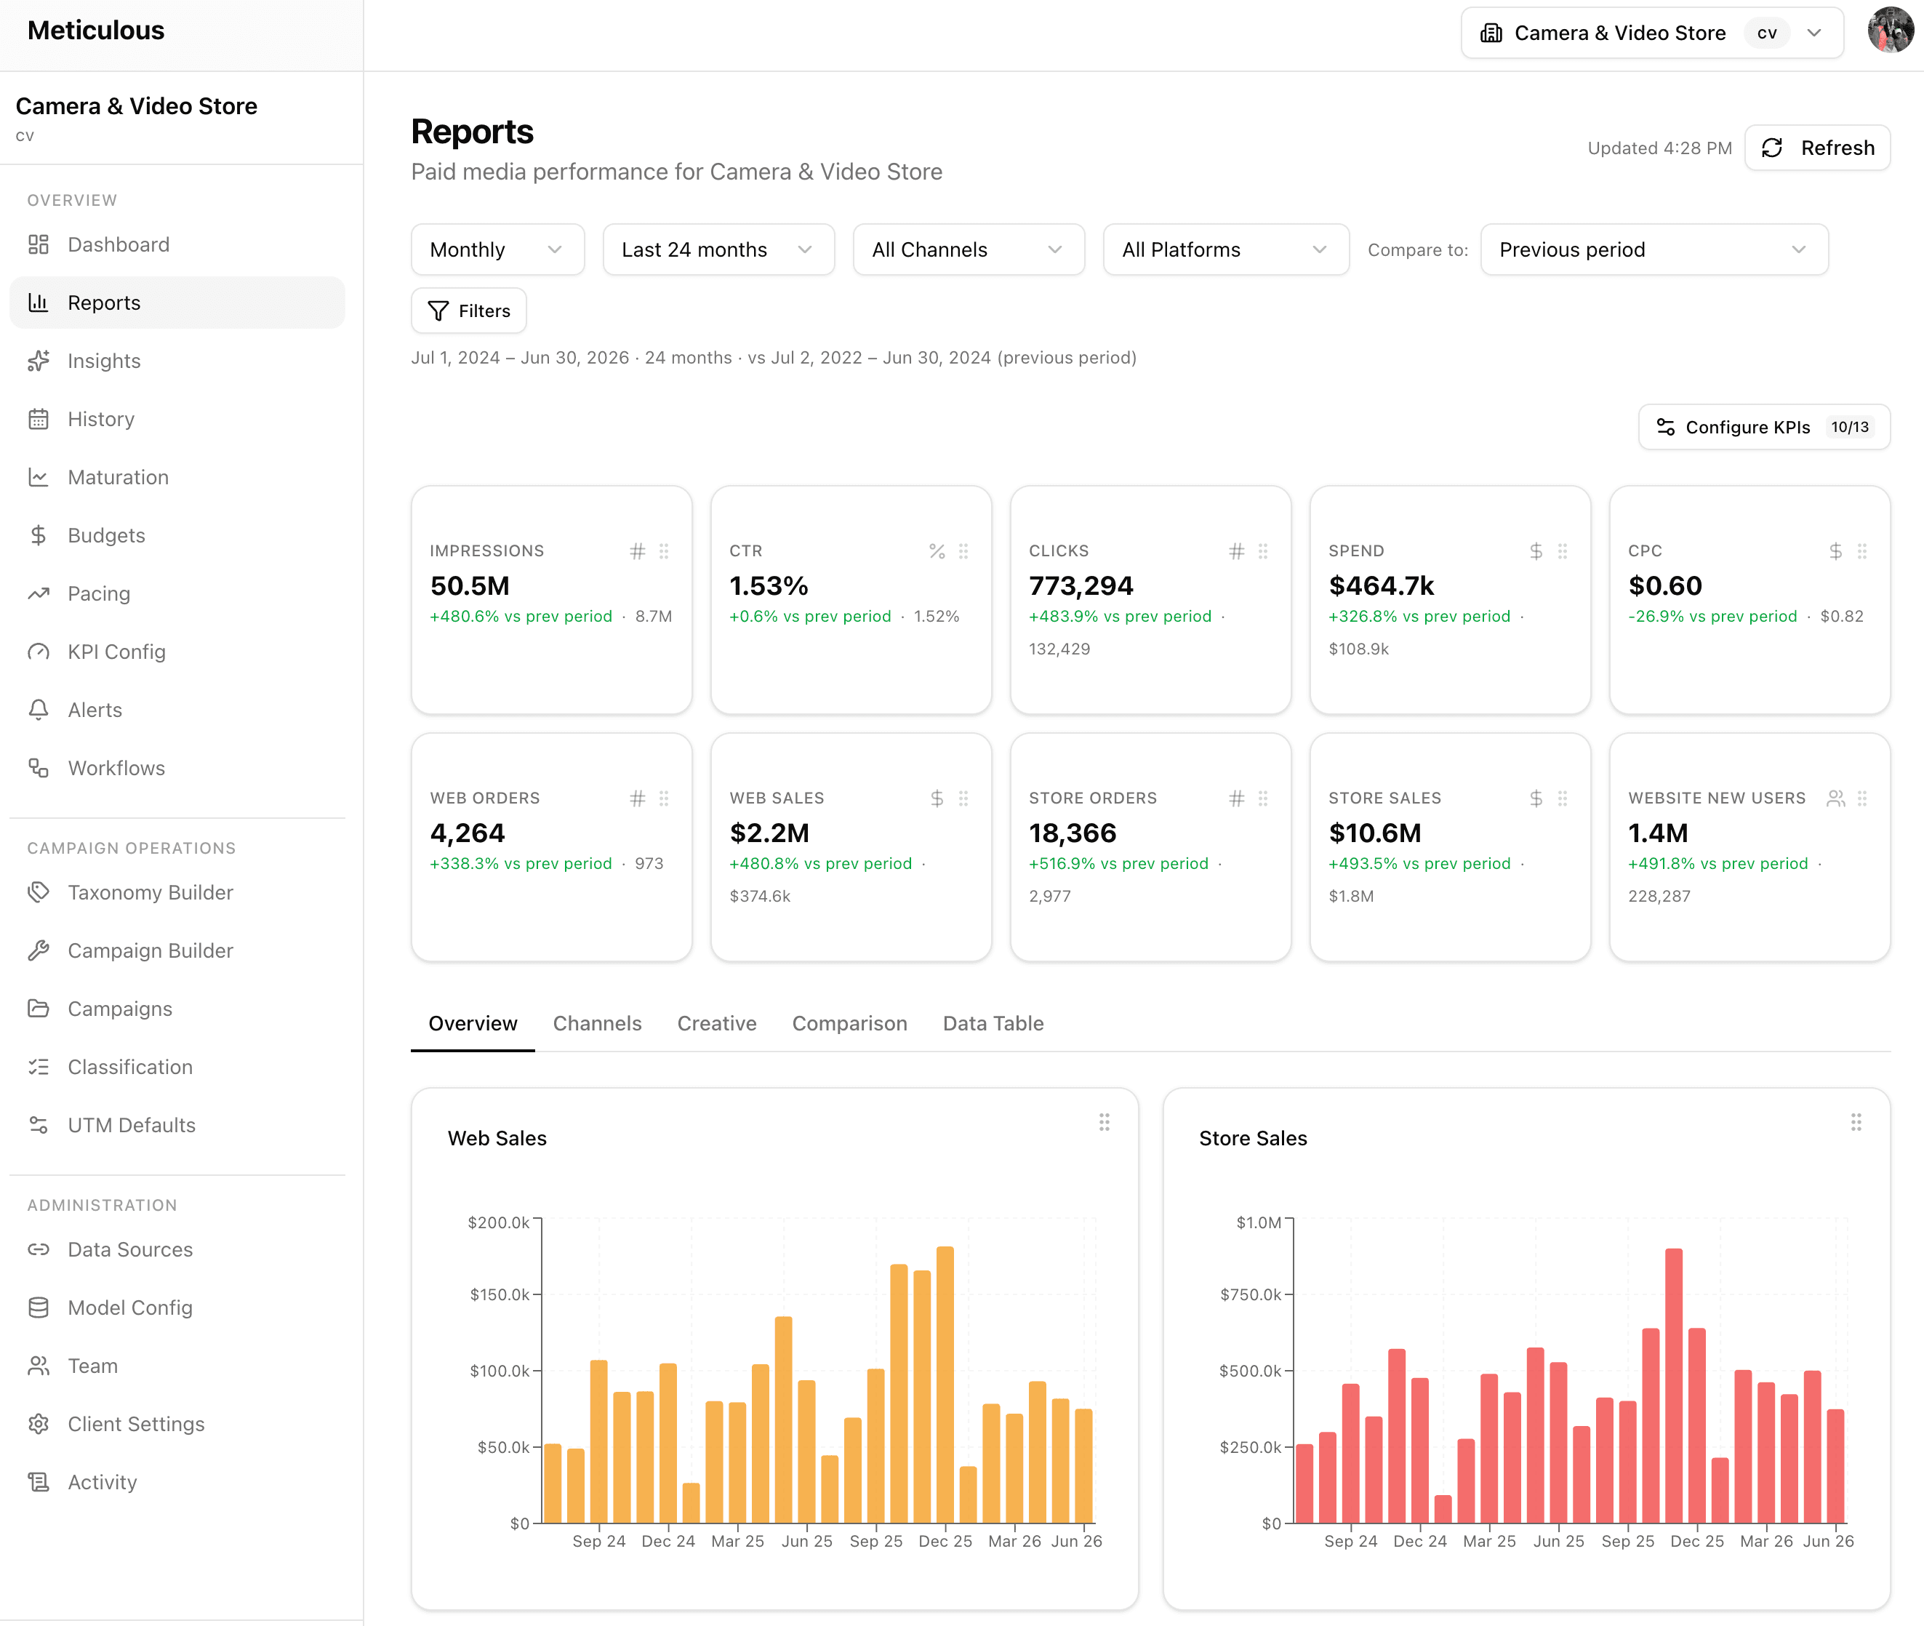Image resolution: width=1924 pixels, height=1626 pixels.
Task: Click the Maturation chart icon
Action: point(39,478)
